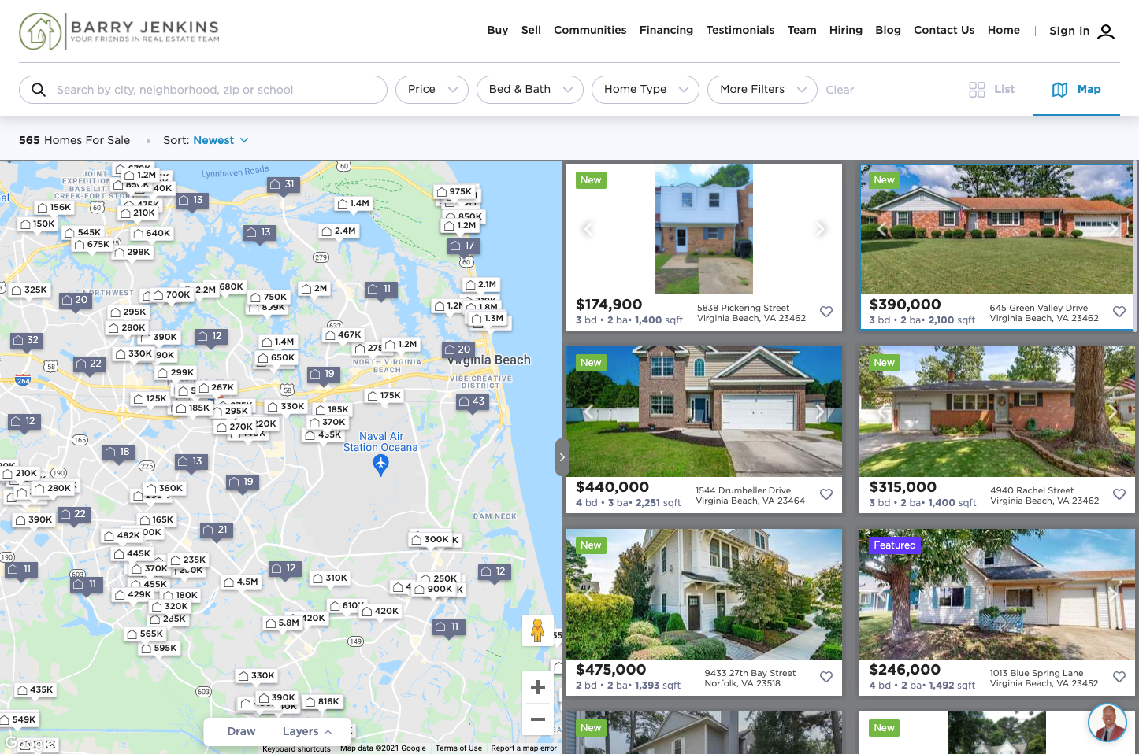
Task: Favorite the 5838 Pickering Street listing
Action: pyautogui.click(x=826, y=312)
